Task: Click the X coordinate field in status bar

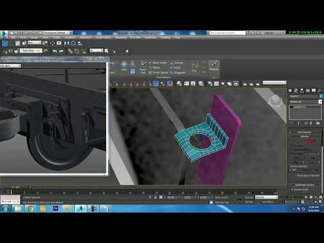Action: click(171, 197)
